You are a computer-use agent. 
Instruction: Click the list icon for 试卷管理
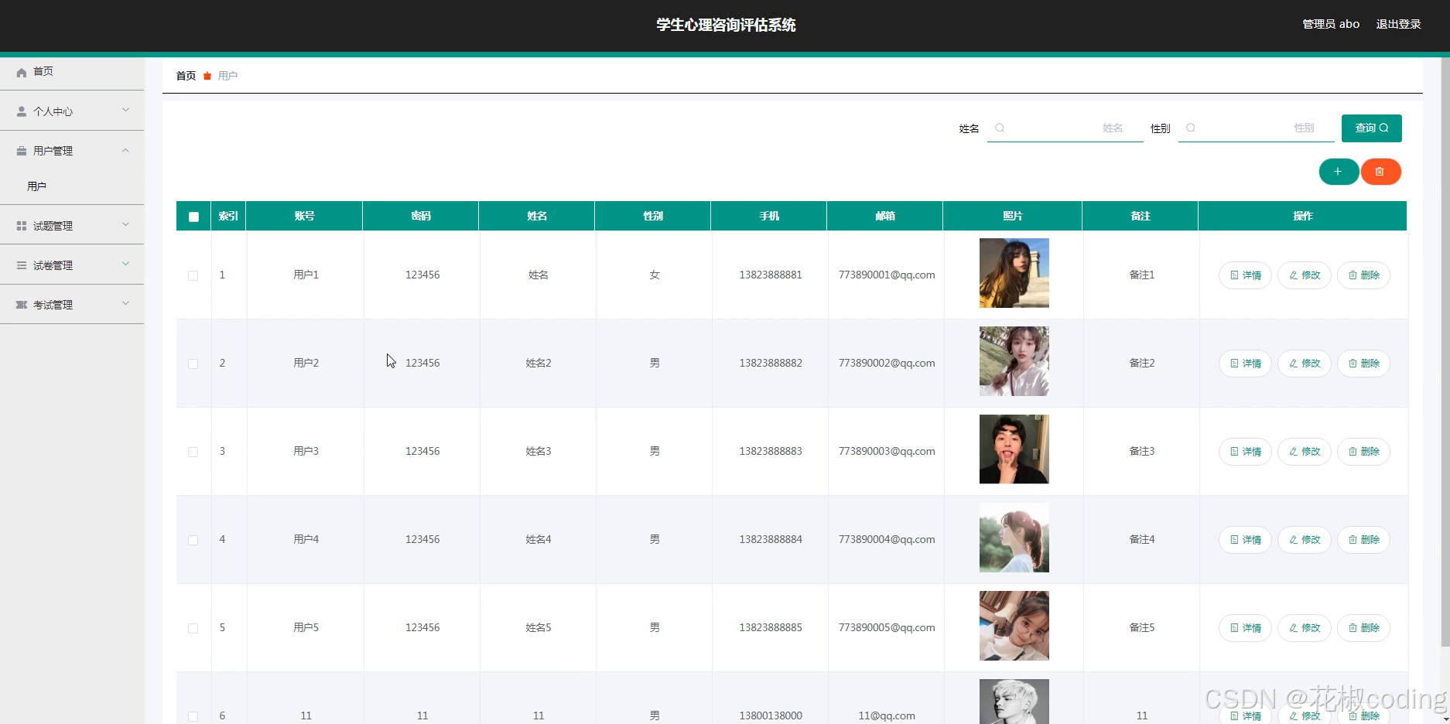point(22,265)
